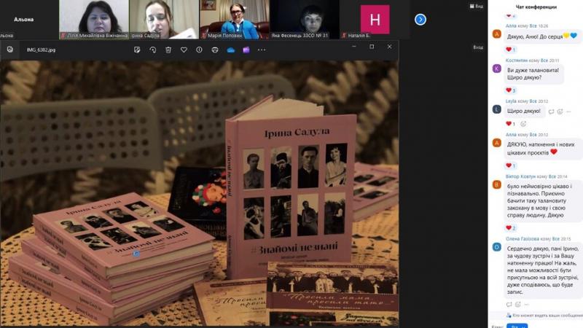Add reaction next to Leyla's message bubble

(560, 112)
